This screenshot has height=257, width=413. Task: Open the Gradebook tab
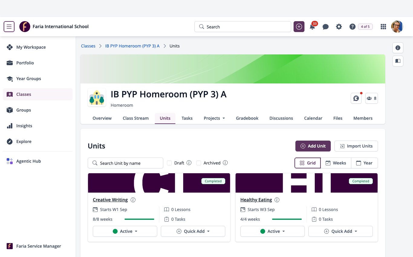coord(247,118)
